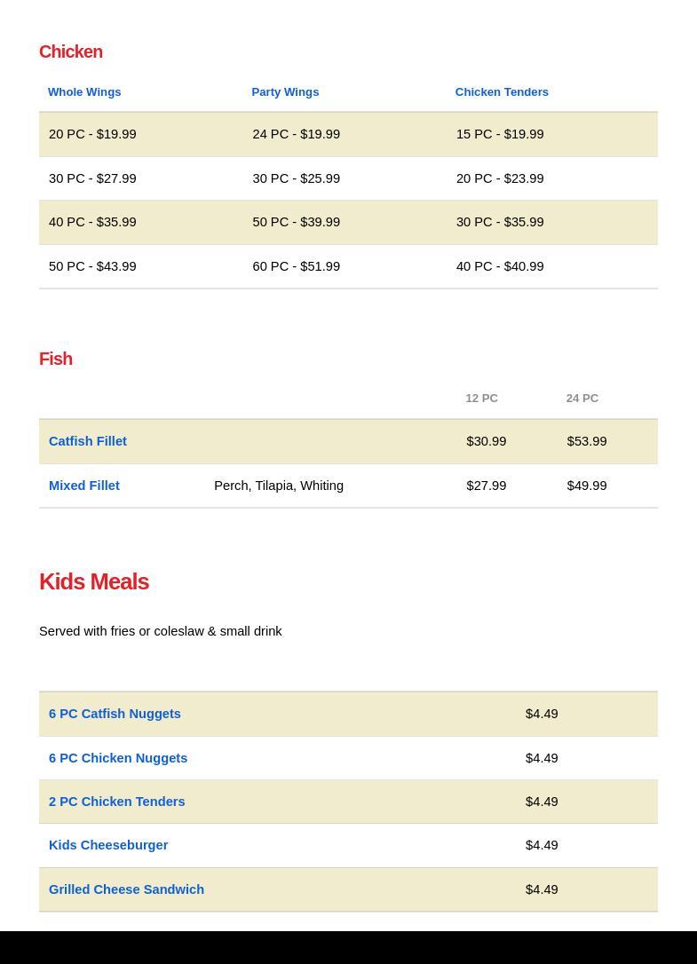Click the Chicken Tenders column header
This screenshot has height=964, width=697.
click(x=502, y=92)
